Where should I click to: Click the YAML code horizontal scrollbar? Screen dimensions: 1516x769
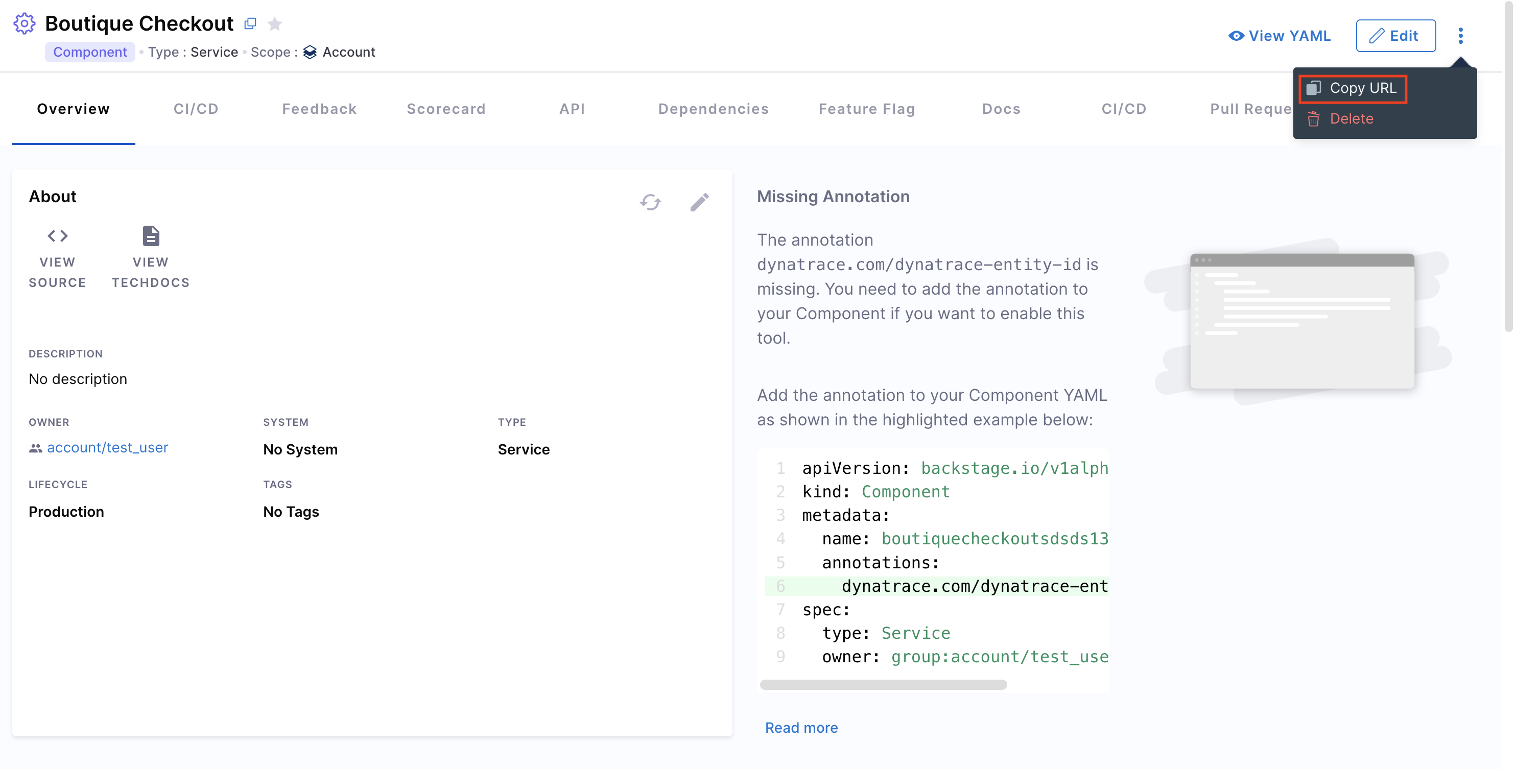point(883,684)
